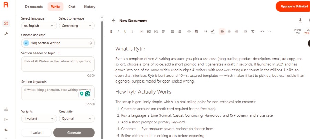310x139 pixels.
Task: Click the "How Rytr Actually Works" heading
Action: 143,92
